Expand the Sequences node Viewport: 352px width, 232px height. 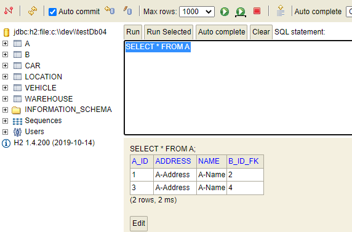pos(5,121)
